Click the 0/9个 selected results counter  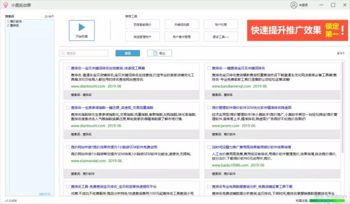(x=341, y=53)
